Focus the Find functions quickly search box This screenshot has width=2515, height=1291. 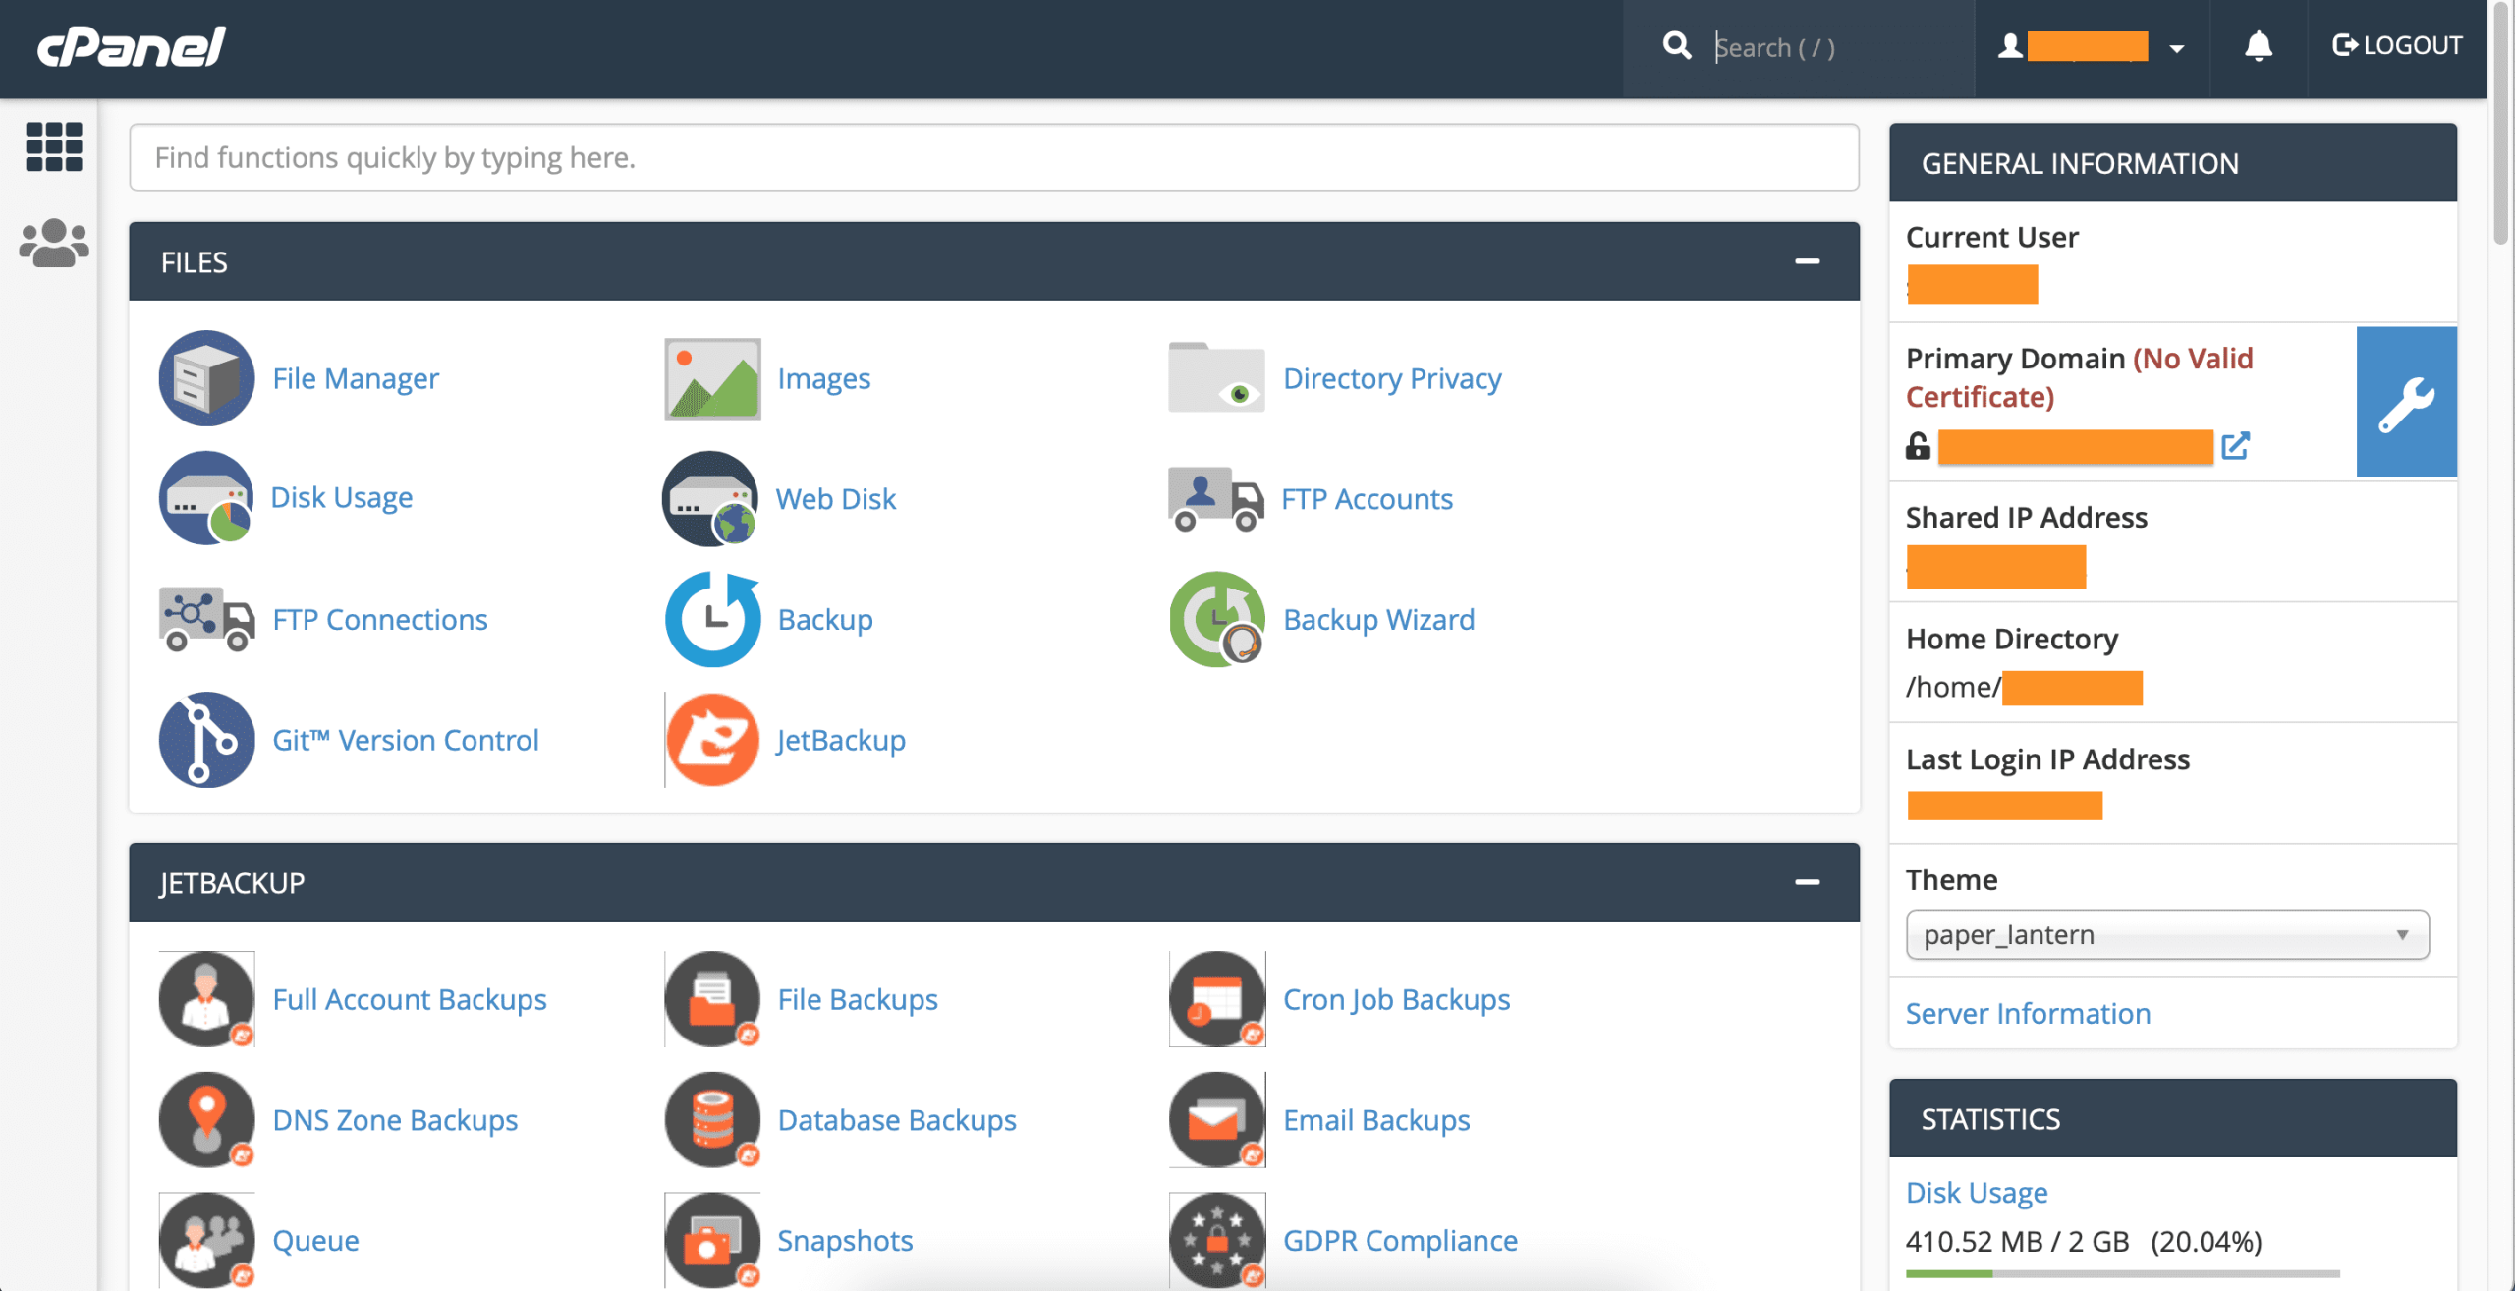[x=993, y=157]
